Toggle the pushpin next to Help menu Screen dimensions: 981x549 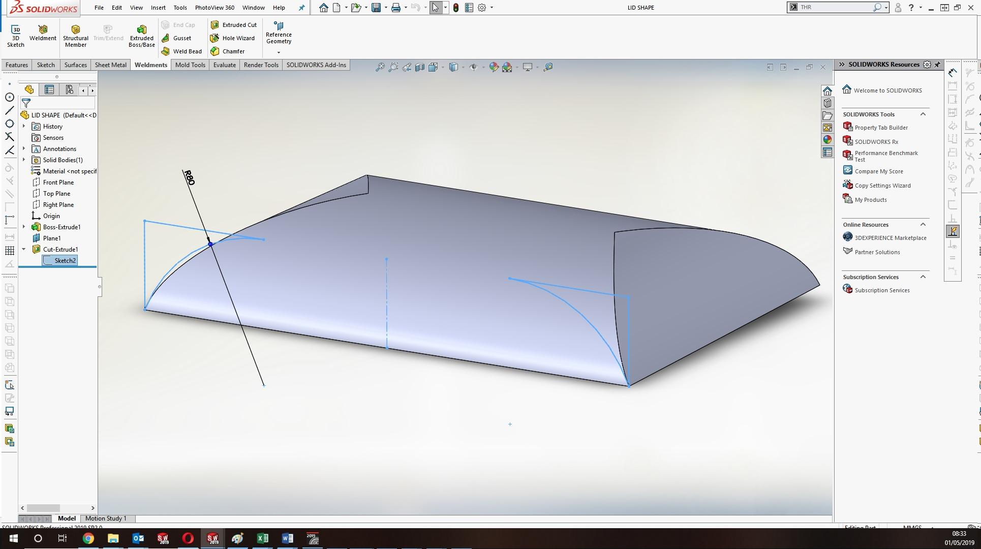coord(301,8)
